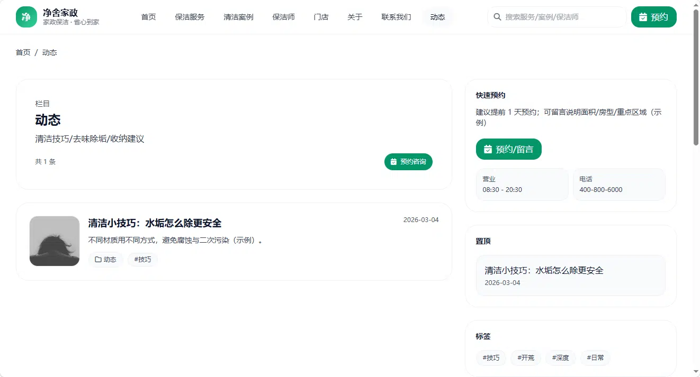700x377 pixels.
Task: Select 门店 in top navigation
Action: click(321, 17)
